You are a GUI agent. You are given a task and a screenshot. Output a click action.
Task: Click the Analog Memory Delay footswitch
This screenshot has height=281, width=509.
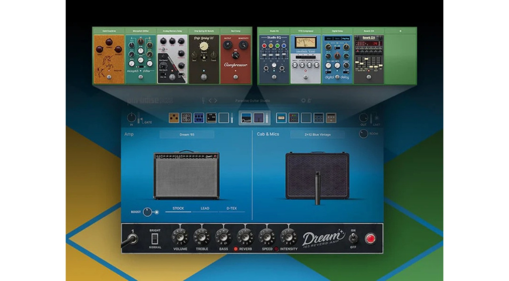172,77
